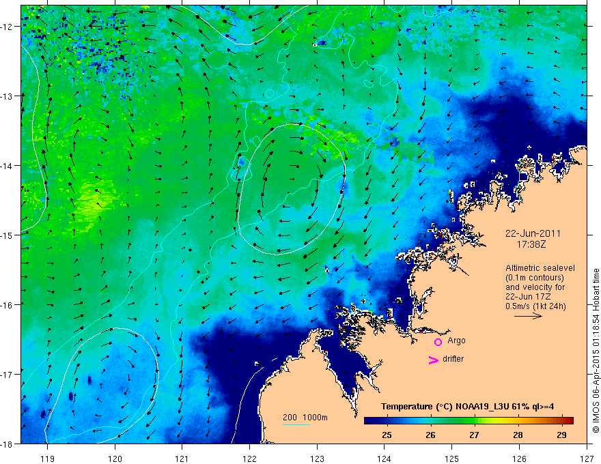Image resolution: width=601 pixels, height=464 pixels.
Task: Click the drifter legend text
Action: (x=453, y=359)
